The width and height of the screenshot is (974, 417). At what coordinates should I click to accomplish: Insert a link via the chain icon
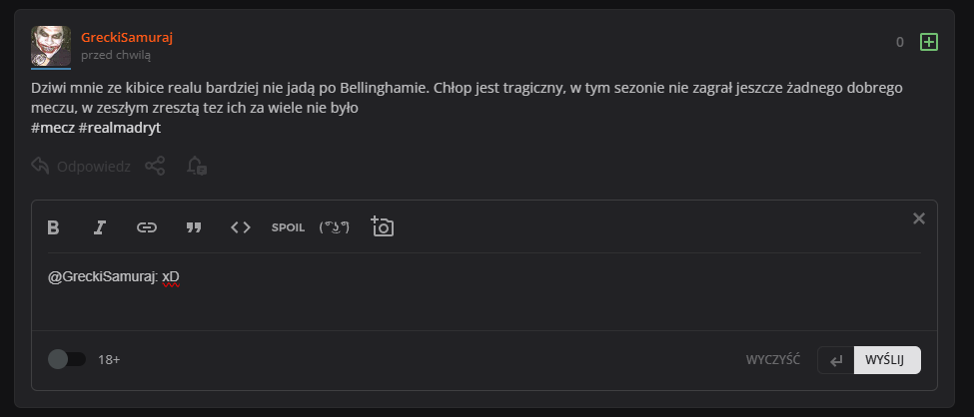pyautogui.click(x=147, y=227)
